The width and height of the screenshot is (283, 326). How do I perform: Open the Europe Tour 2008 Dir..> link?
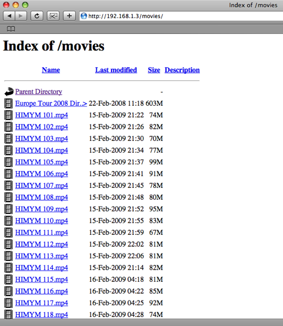coord(51,104)
